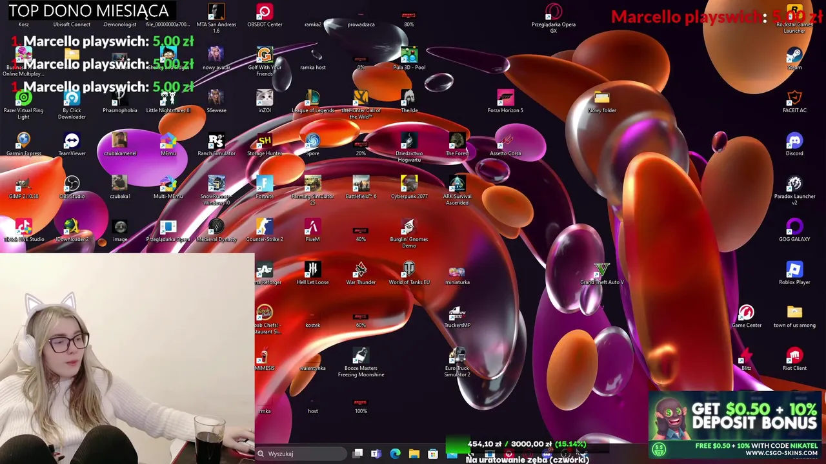Open Microsoft Edge from taskbar
The height and width of the screenshot is (464, 826).
tap(395, 454)
